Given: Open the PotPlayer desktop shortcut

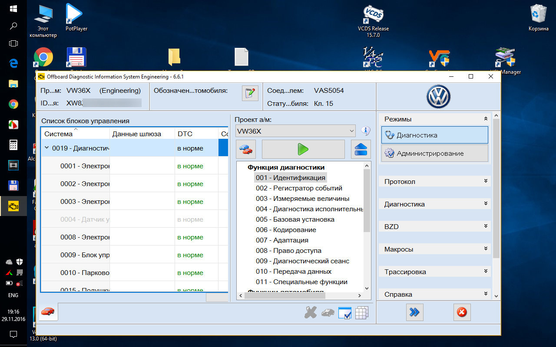Looking at the screenshot, I should [76, 17].
